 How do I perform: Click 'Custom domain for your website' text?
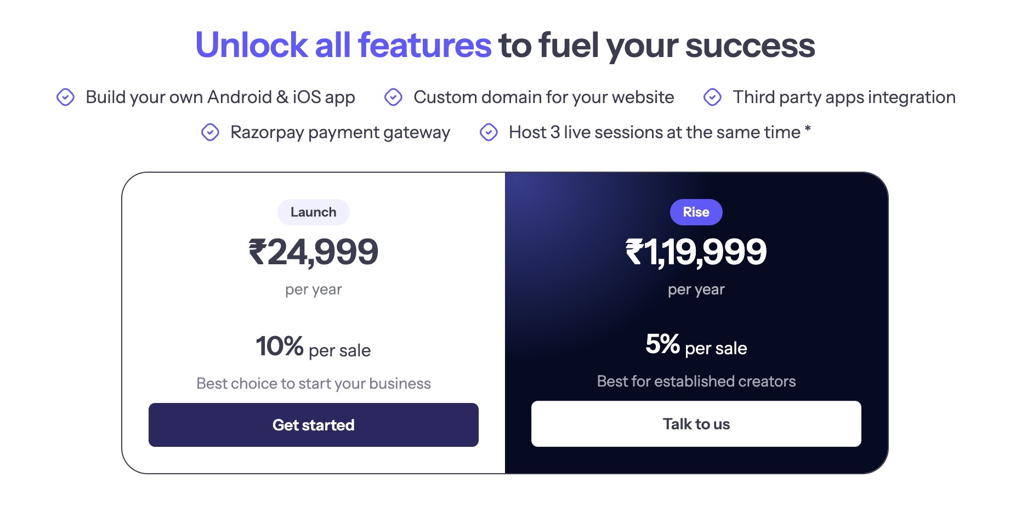(544, 98)
